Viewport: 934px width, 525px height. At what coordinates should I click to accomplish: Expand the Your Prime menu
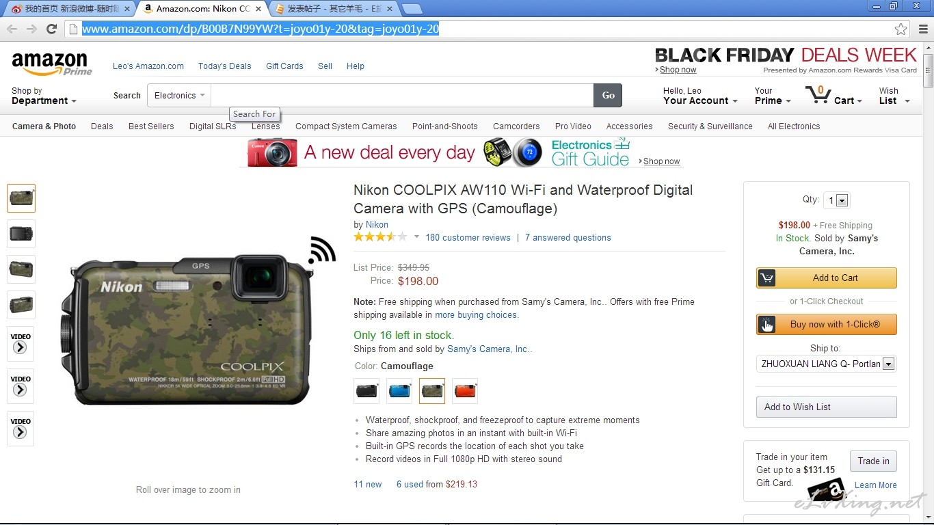coord(773,96)
